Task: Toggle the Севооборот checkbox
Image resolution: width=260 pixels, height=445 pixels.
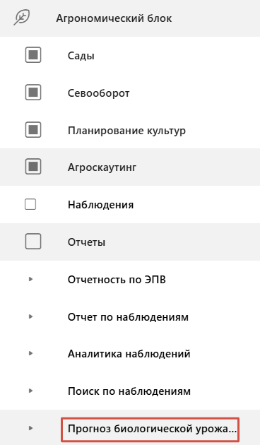Action: [33, 93]
